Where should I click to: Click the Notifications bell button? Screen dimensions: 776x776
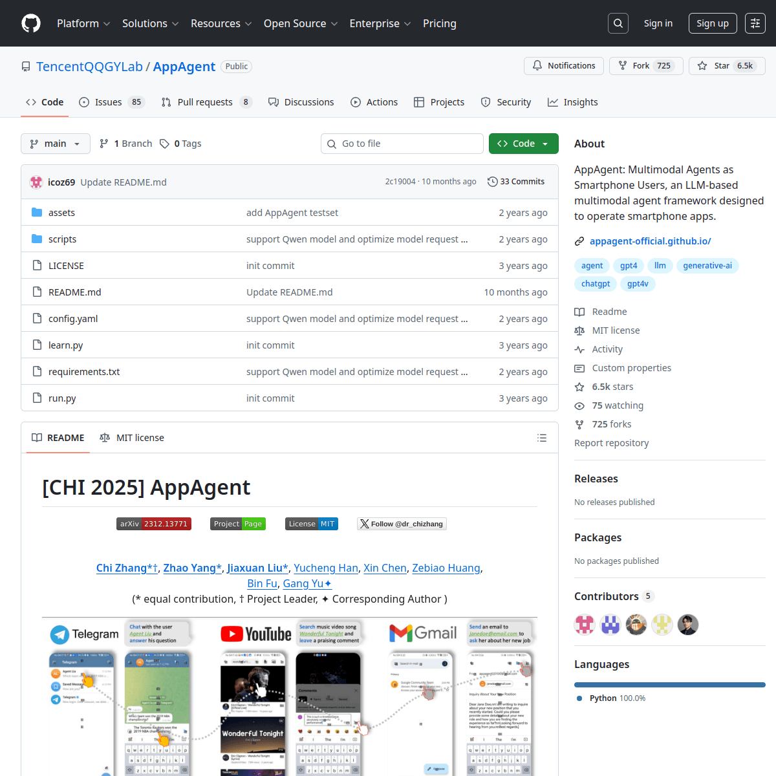(564, 66)
